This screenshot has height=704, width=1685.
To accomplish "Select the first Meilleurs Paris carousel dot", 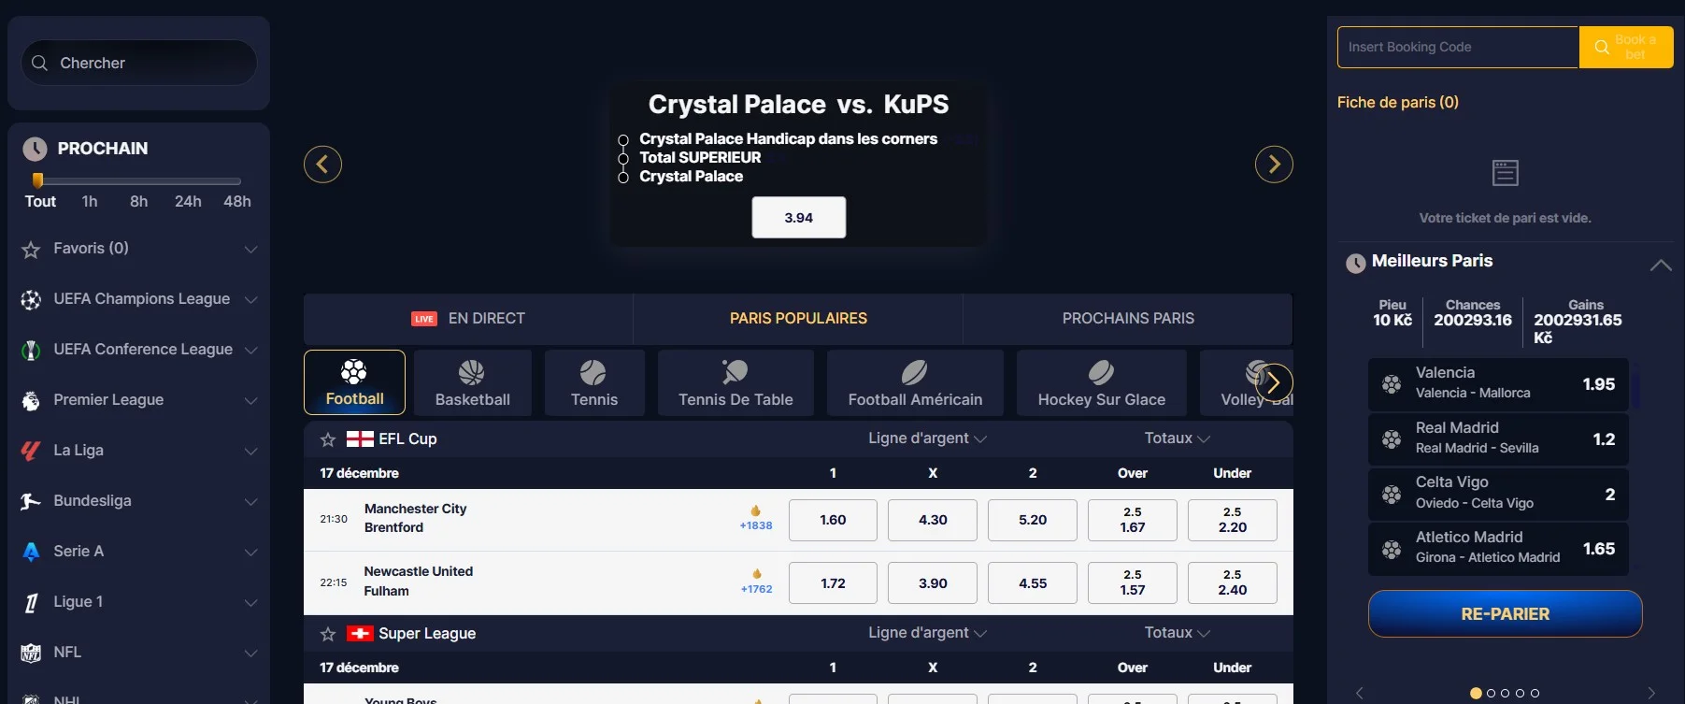I will click(1476, 693).
